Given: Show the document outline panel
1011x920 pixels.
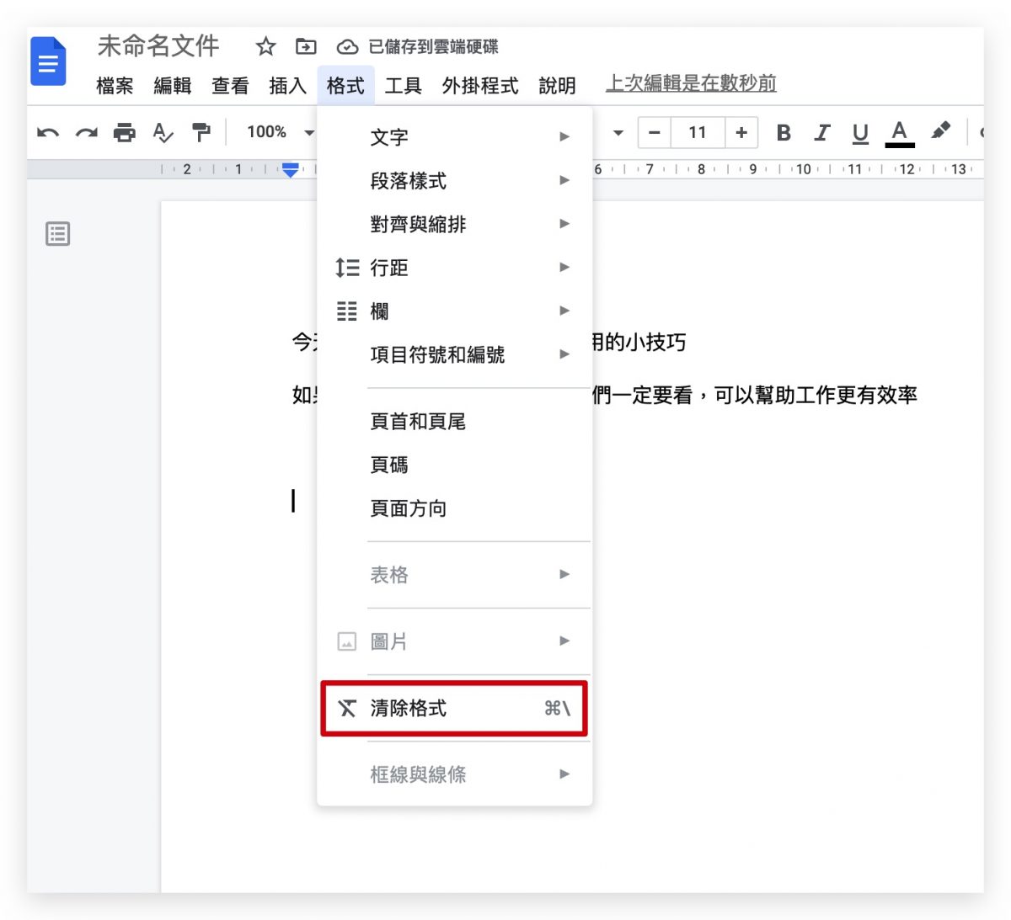Looking at the screenshot, I should (57, 234).
